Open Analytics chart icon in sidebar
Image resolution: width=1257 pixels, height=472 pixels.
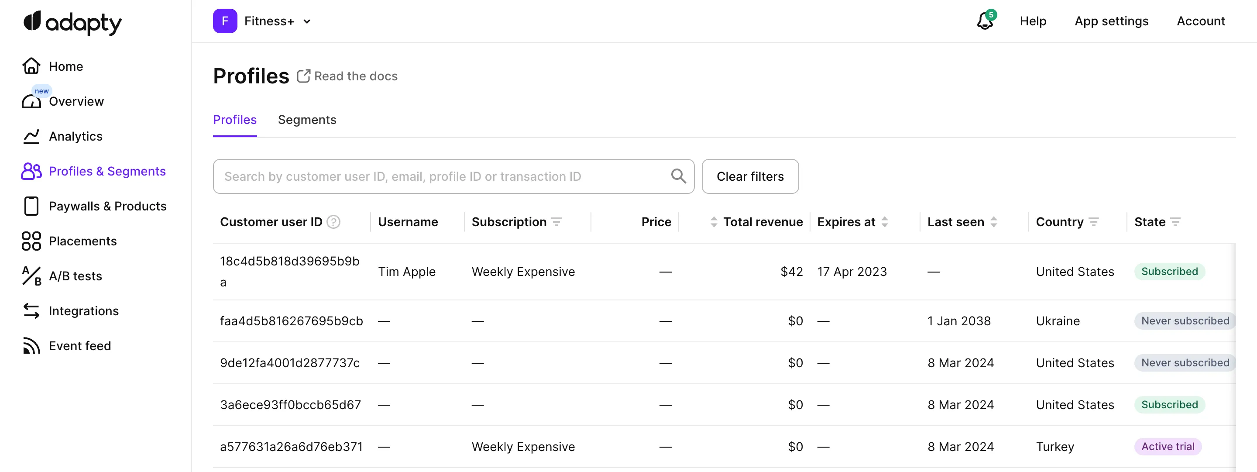(x=31, y=136)
